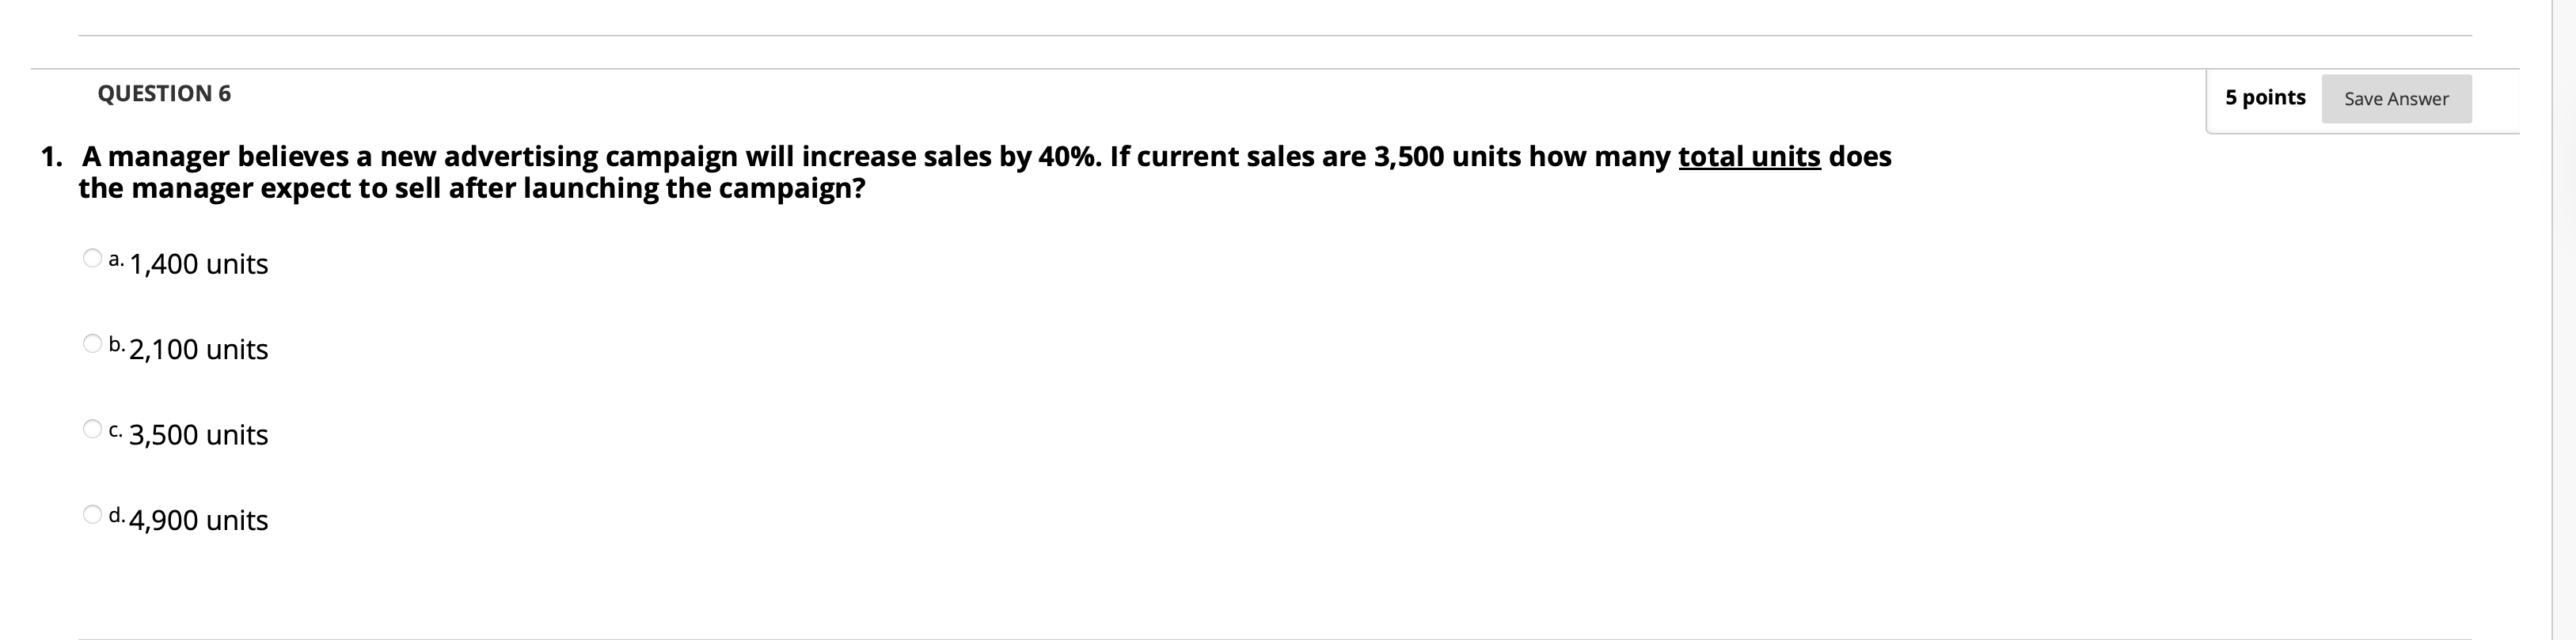The image size is (2576, 640).
Task: Click the letter label a next to 1,400 units
Action: point(117,259)
